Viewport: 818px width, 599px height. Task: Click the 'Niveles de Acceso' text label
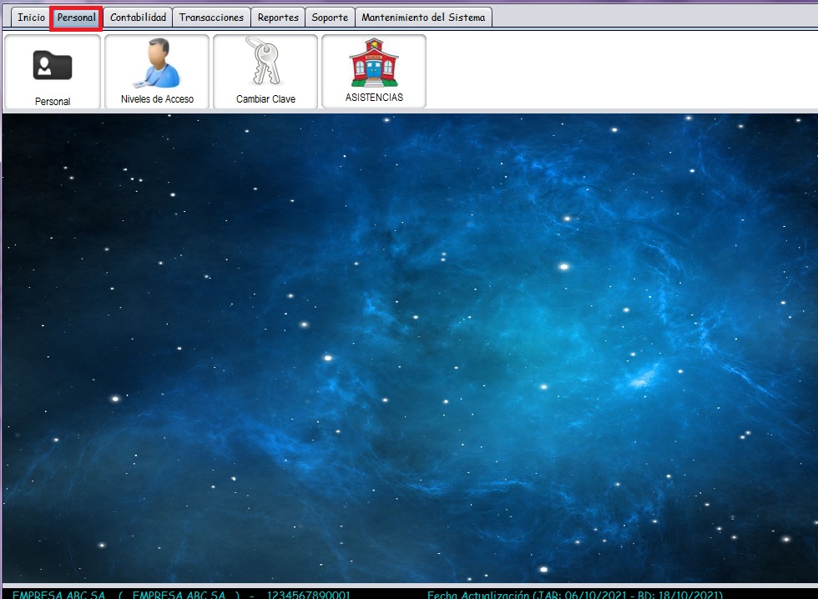[x=157, y=99]
